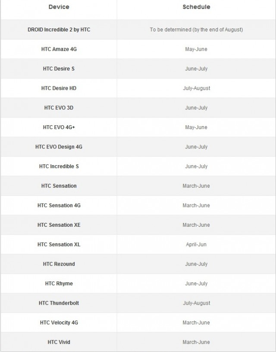Select the HTC EVO Design 4G row
Image resolution: width=276 pixels, height=352 pixels.
click(138, 147)
